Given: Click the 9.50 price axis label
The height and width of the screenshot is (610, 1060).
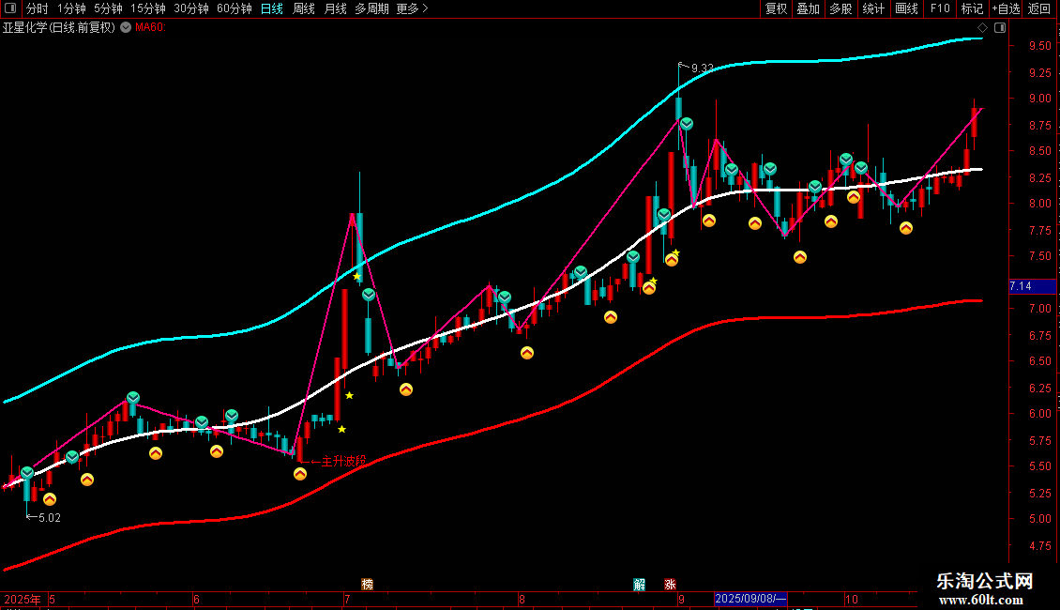Looking at the screenshot, I should tap(1039, 46).
